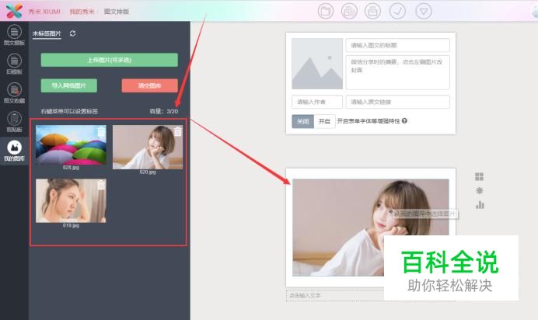Click the 请输入作者 author field
538x320 pixels.
pos(317,102)
